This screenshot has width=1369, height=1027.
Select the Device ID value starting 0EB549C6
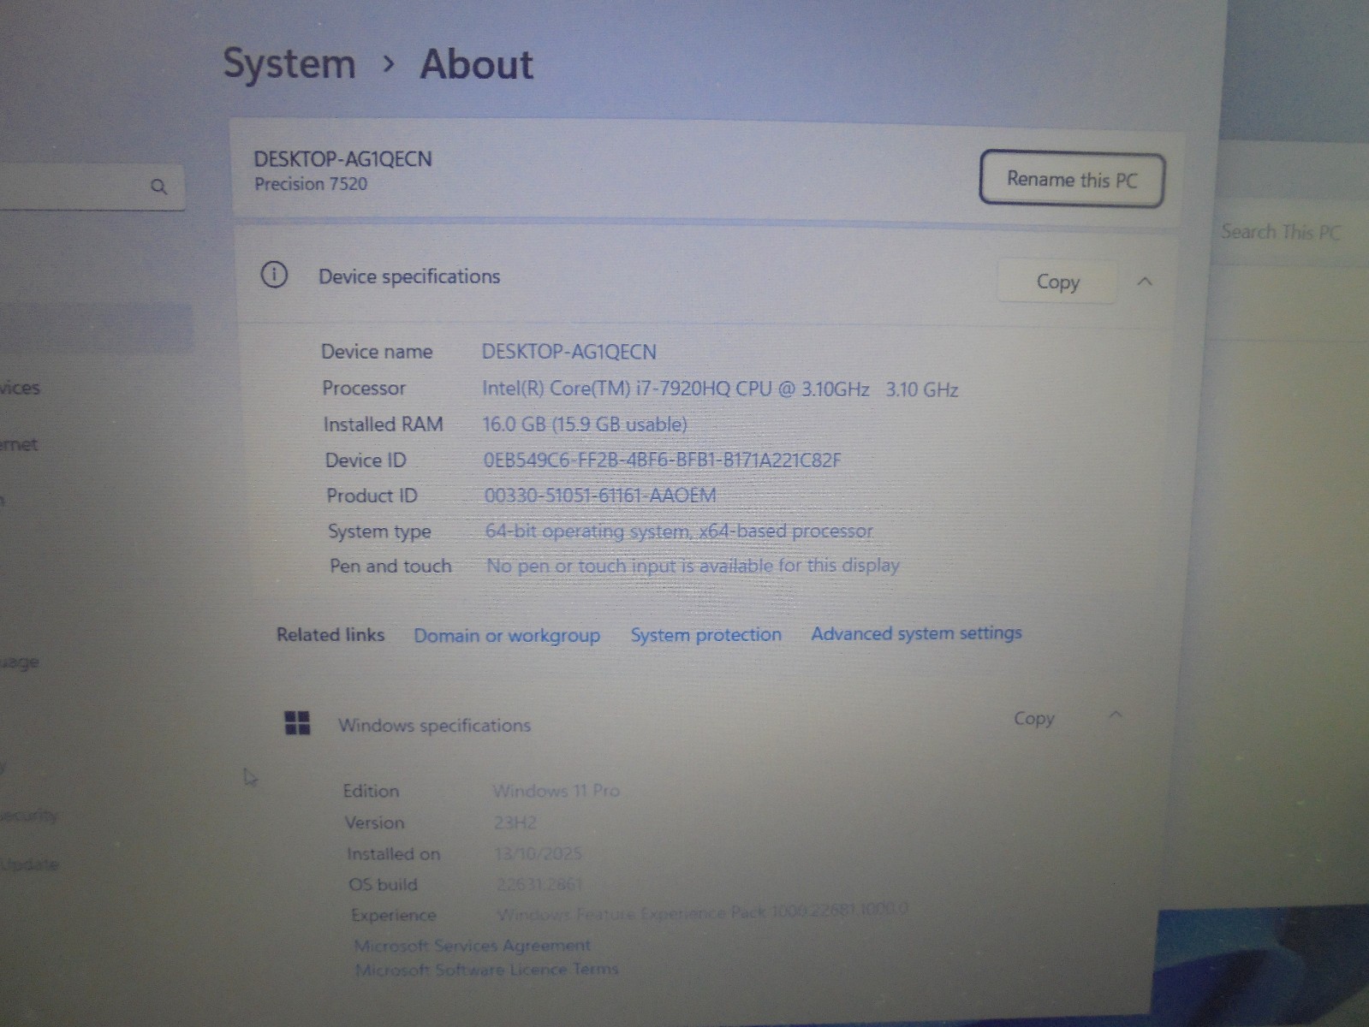coord(663,460)
